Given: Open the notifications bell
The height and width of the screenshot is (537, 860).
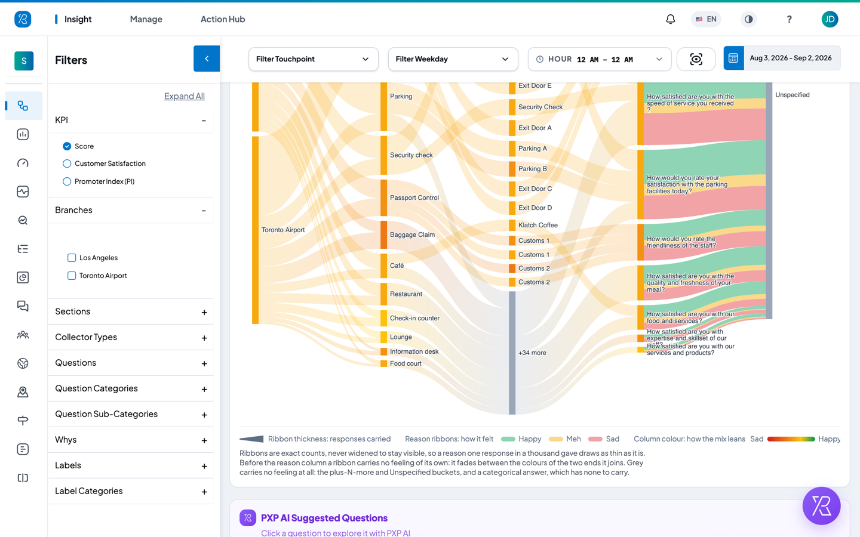Looking at the screenshot, I should [x=671, y=19].
